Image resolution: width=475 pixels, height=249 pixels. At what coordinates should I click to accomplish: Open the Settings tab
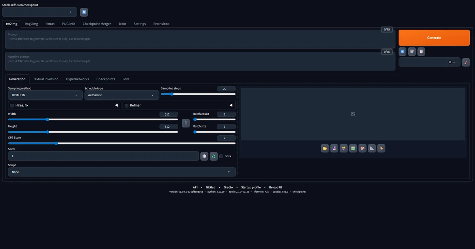tap(140, 24)
